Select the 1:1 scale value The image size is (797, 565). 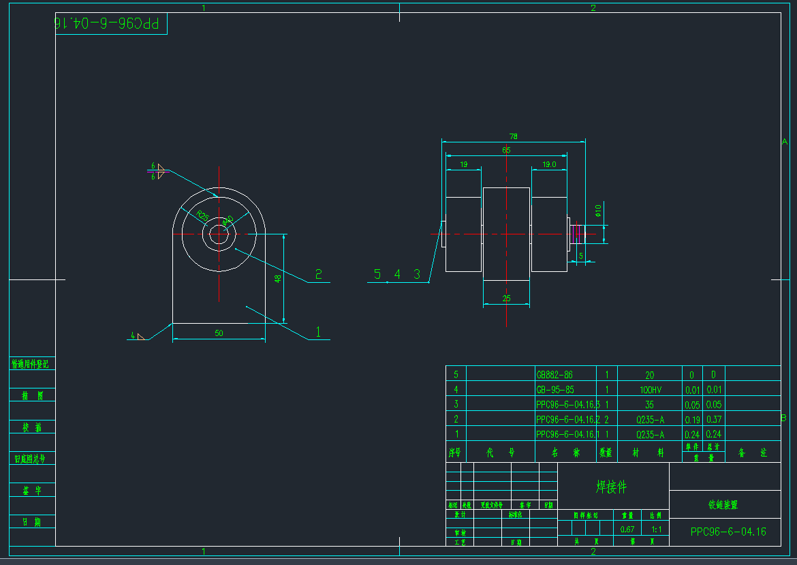(x=657, y=530)
